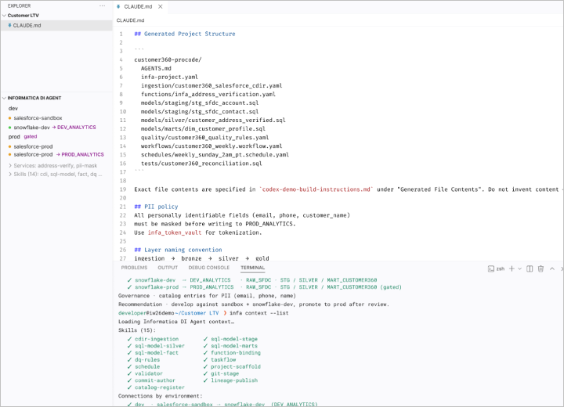Select salesforce-sandbox connection

coord(38,118)
